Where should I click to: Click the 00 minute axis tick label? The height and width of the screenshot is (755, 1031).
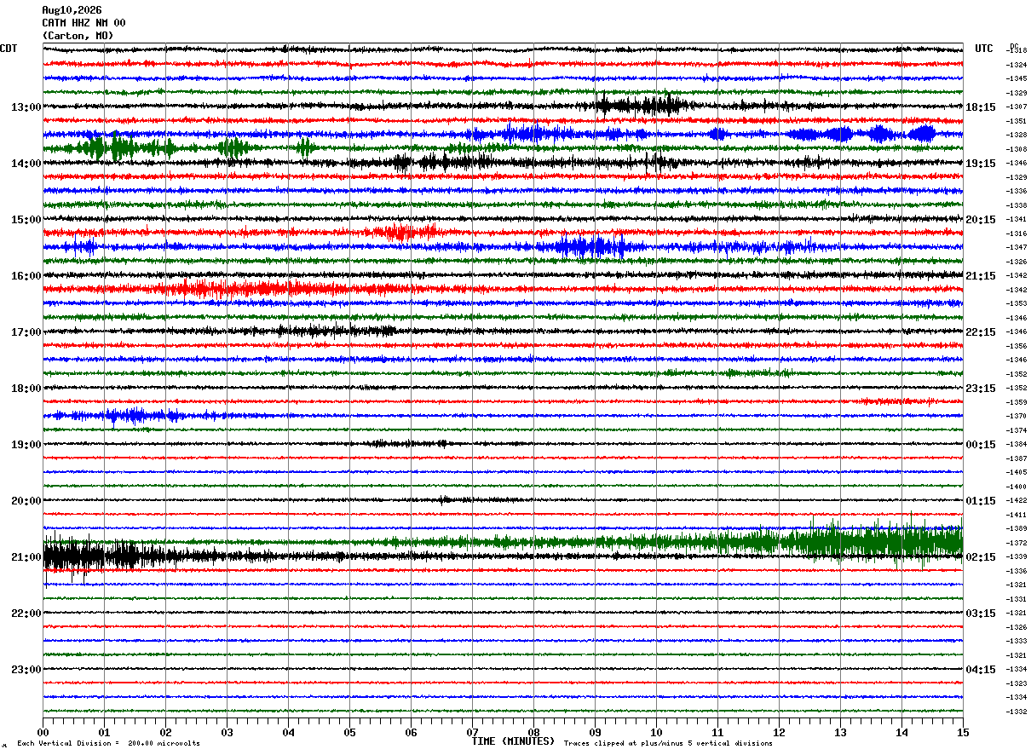point(43,733)
